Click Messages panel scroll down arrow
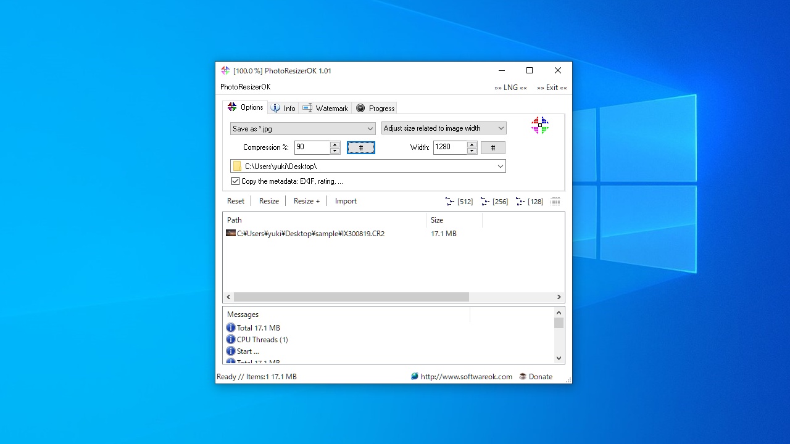The width and height of the screenshot is (790, 444). [x=559, y=358]
